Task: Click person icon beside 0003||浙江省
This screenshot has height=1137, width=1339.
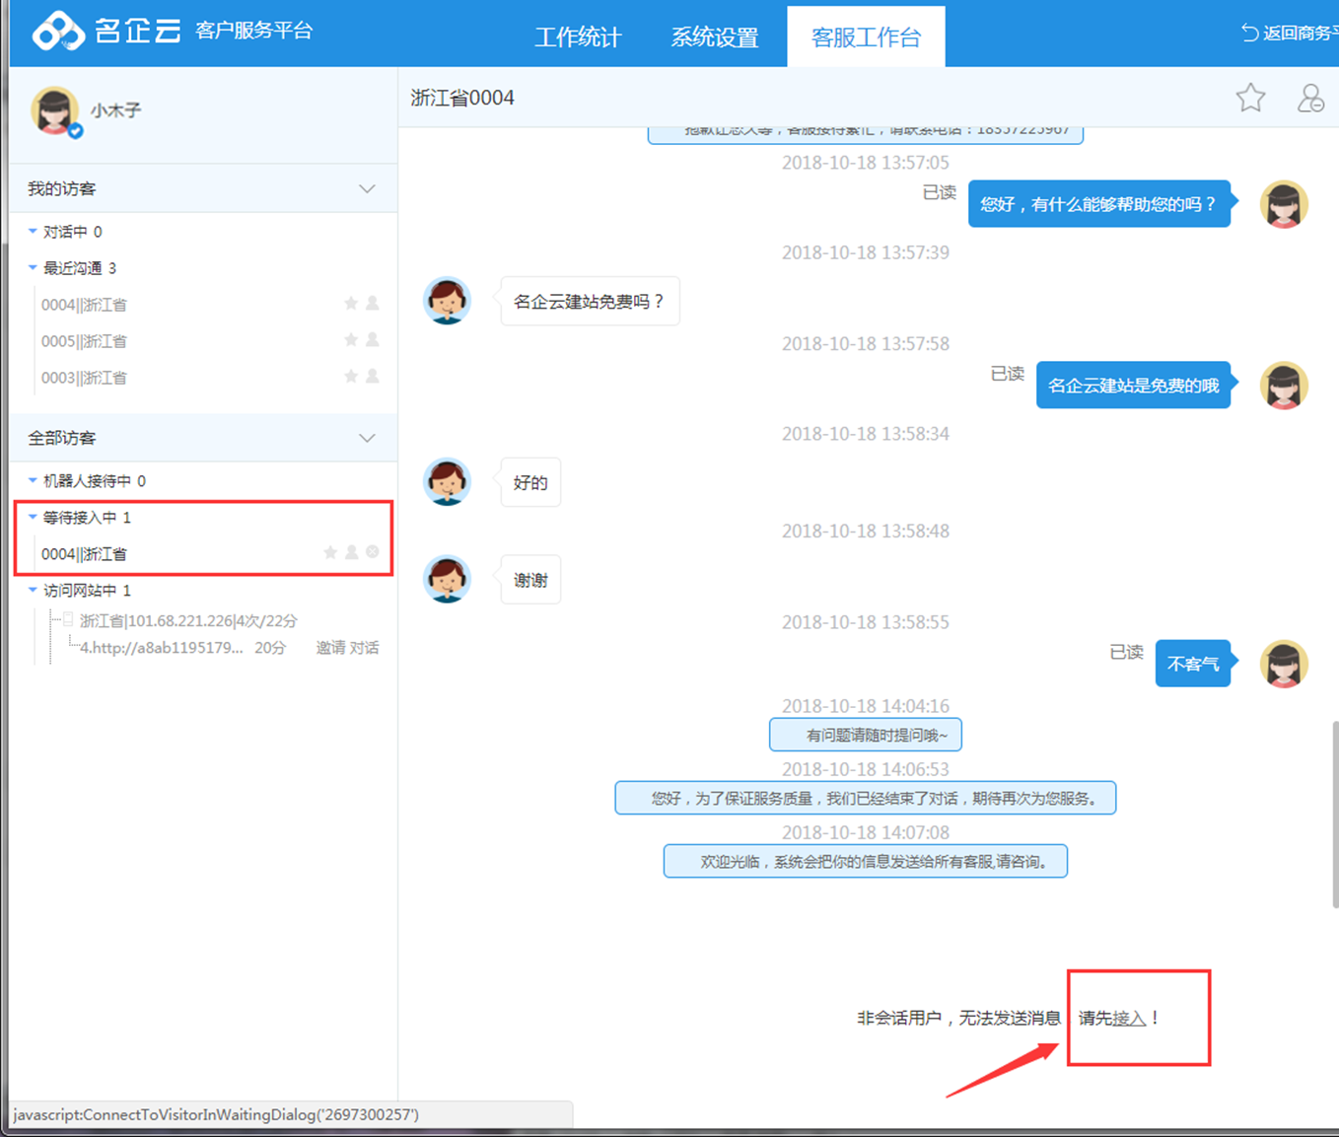Action: pyautogui.click(x=373, y=377)
